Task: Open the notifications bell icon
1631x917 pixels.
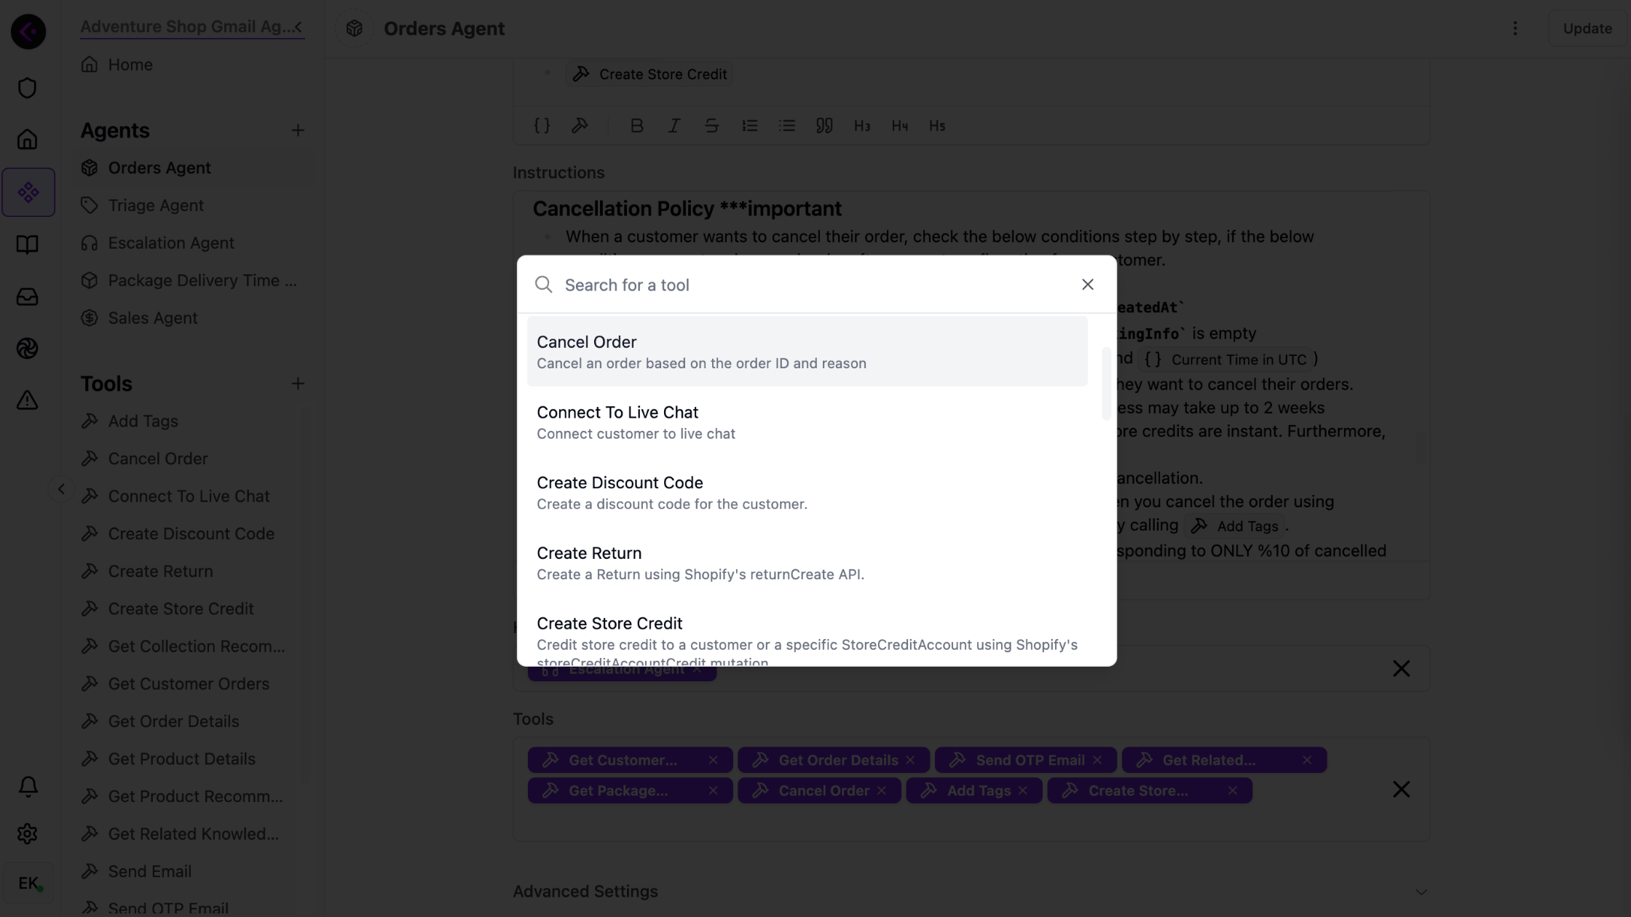Action: [28, 787]
